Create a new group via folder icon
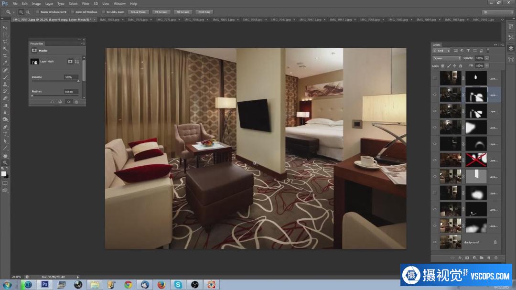The width and height of the screenshot is (516, 290). (x=482, y=258)
